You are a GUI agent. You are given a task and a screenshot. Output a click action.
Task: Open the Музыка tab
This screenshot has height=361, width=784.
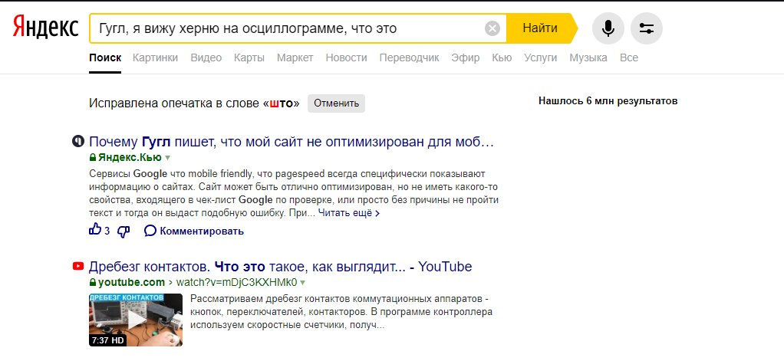click(x=588, y=58)
